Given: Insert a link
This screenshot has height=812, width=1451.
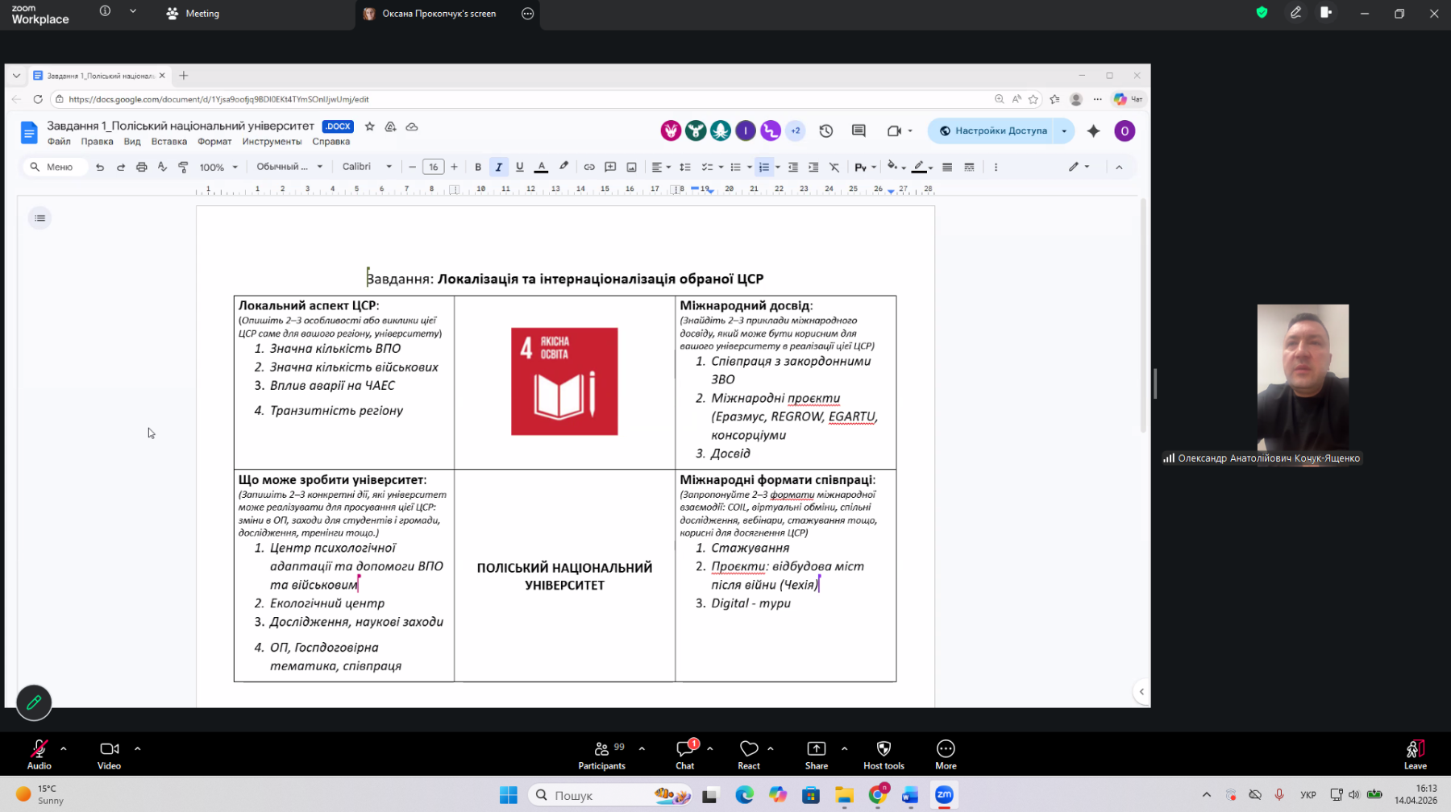Looking at the screenshot, I should pyautogui.click(x=589, y=167).
